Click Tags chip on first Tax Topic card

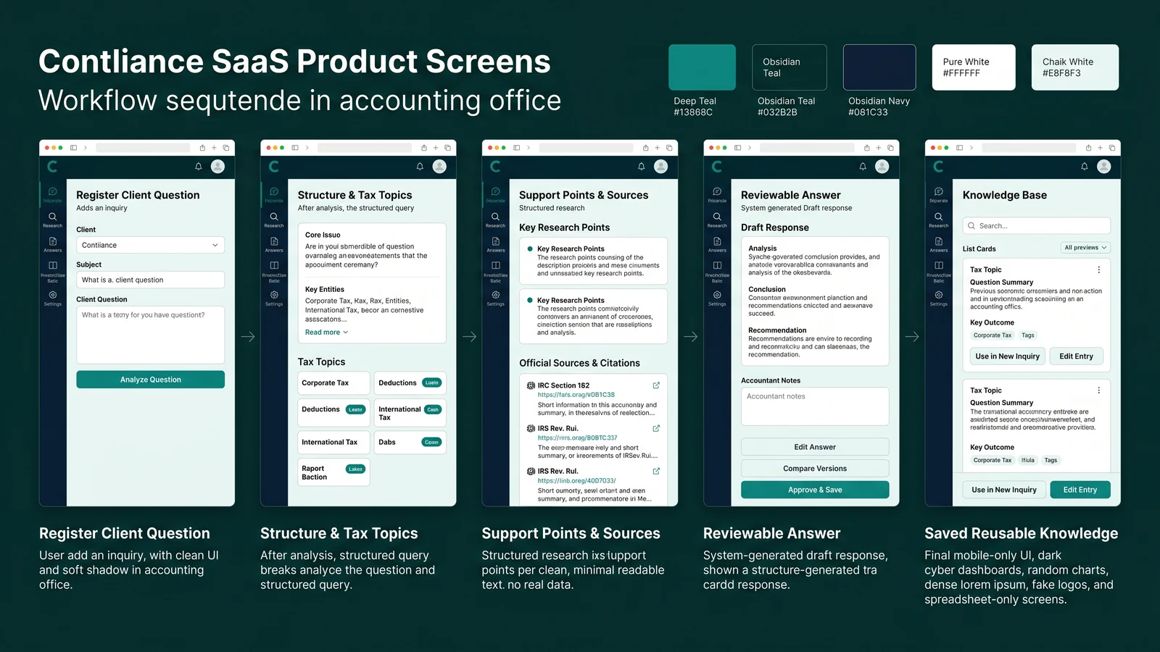1028,335
